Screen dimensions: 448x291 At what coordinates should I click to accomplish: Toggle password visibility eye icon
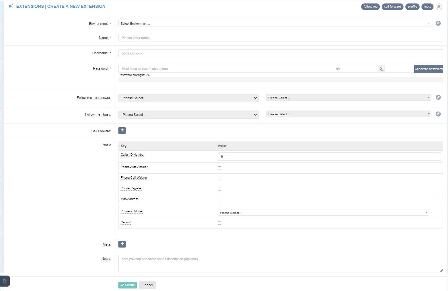coord(338,69)
